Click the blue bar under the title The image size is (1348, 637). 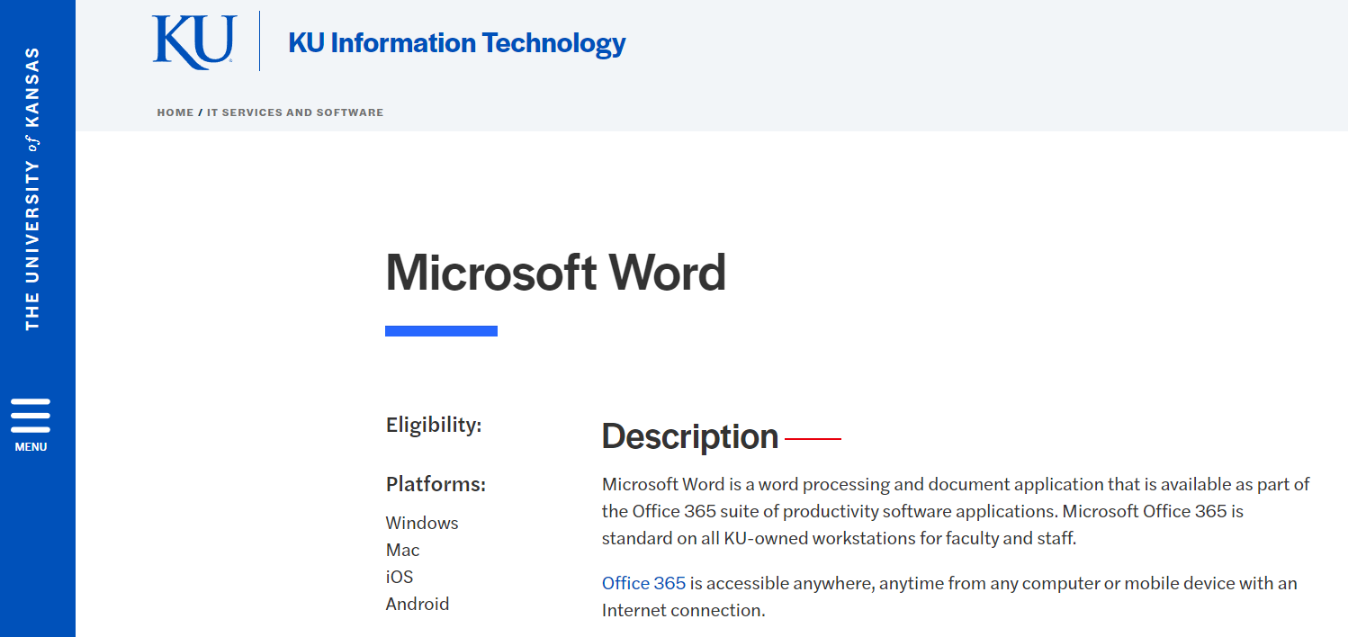coord(441,331)
